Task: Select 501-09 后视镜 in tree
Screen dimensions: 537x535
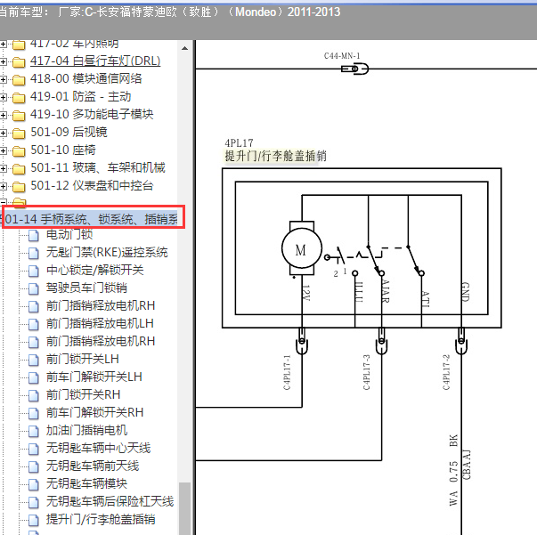Action: click(x=69, y=133)
